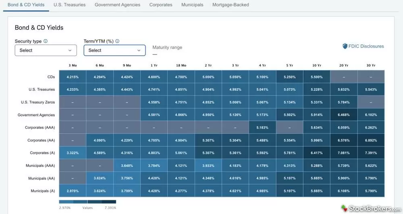The image size is (403, 214).
Task: Click the CDs row label
Action: (x=51, y=77)
